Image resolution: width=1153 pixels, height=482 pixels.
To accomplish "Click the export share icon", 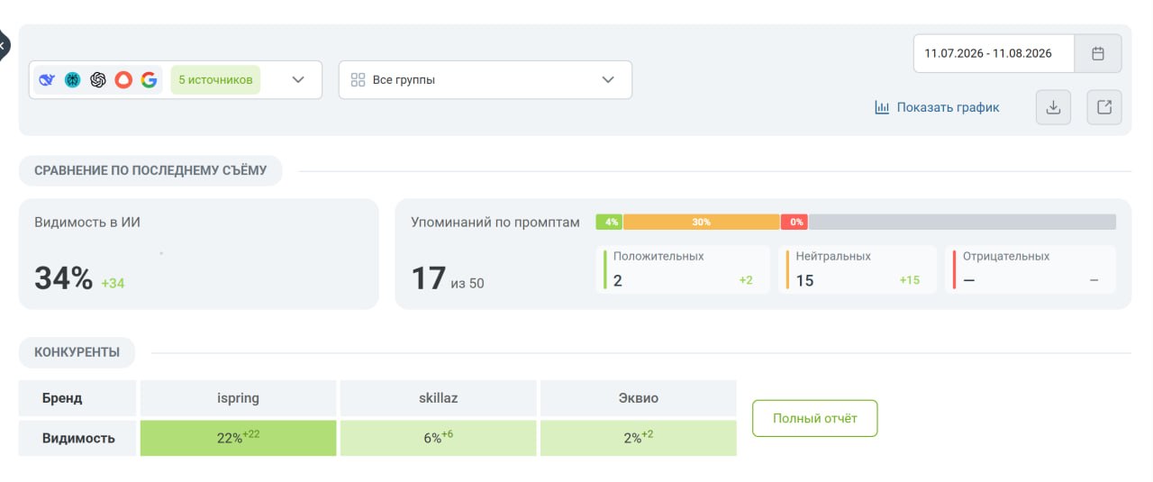I will 1104,107.
